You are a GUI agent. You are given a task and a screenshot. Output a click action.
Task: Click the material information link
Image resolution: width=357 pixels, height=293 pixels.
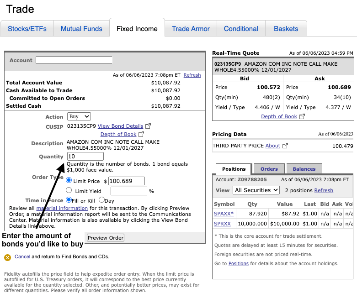pos(62,208)
